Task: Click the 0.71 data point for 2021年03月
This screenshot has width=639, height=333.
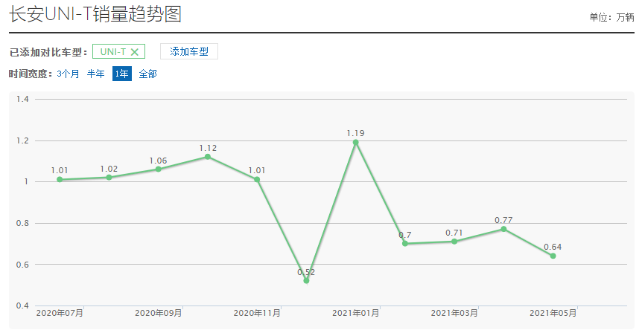Action: tap(454, 242)
